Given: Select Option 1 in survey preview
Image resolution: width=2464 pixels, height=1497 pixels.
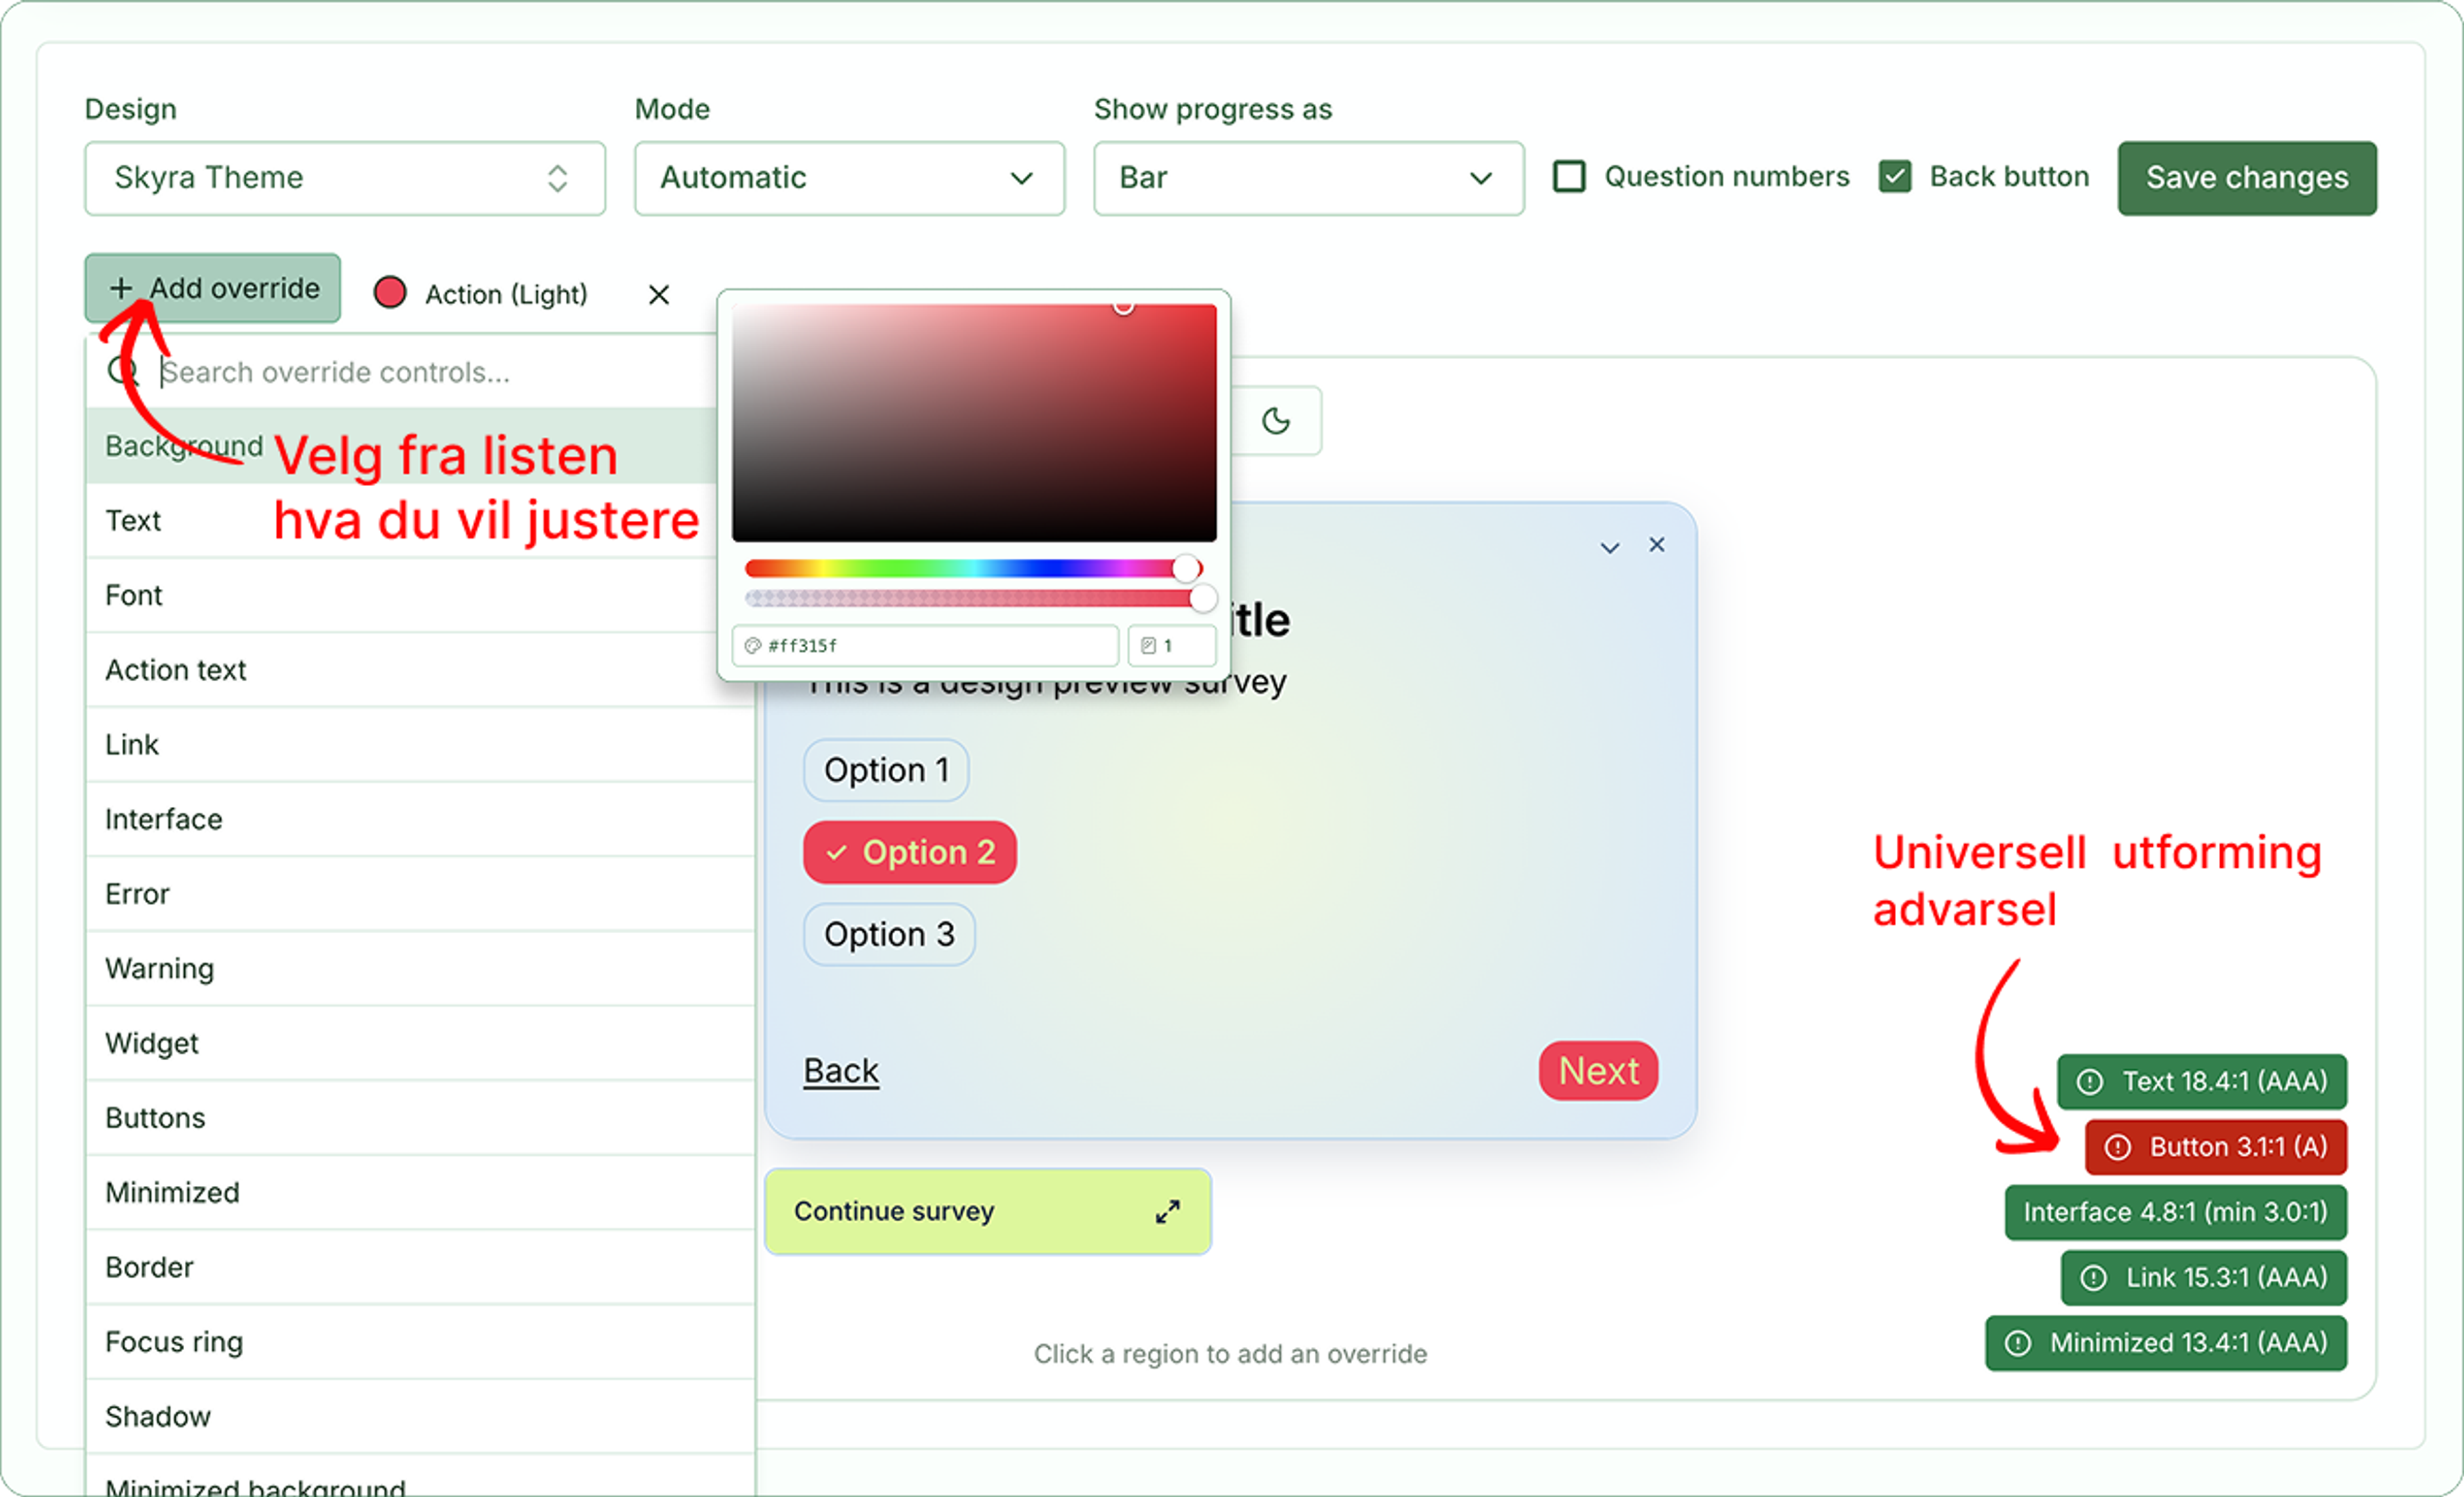Looking at the screenshot, I should pos(886,770).
